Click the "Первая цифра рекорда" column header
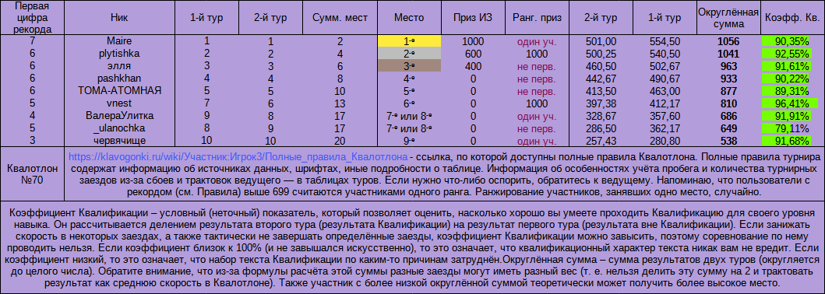This screenshot has height=294, width=825. click(32, 18)
